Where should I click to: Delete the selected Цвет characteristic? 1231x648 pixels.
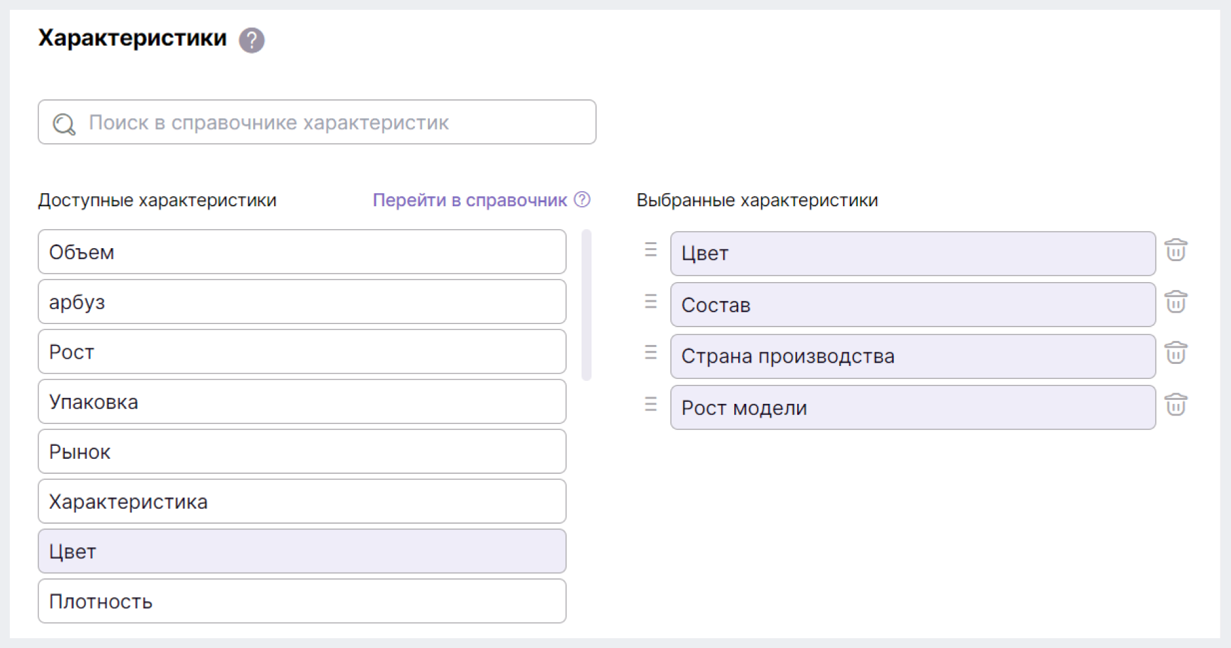(1175, 250)
